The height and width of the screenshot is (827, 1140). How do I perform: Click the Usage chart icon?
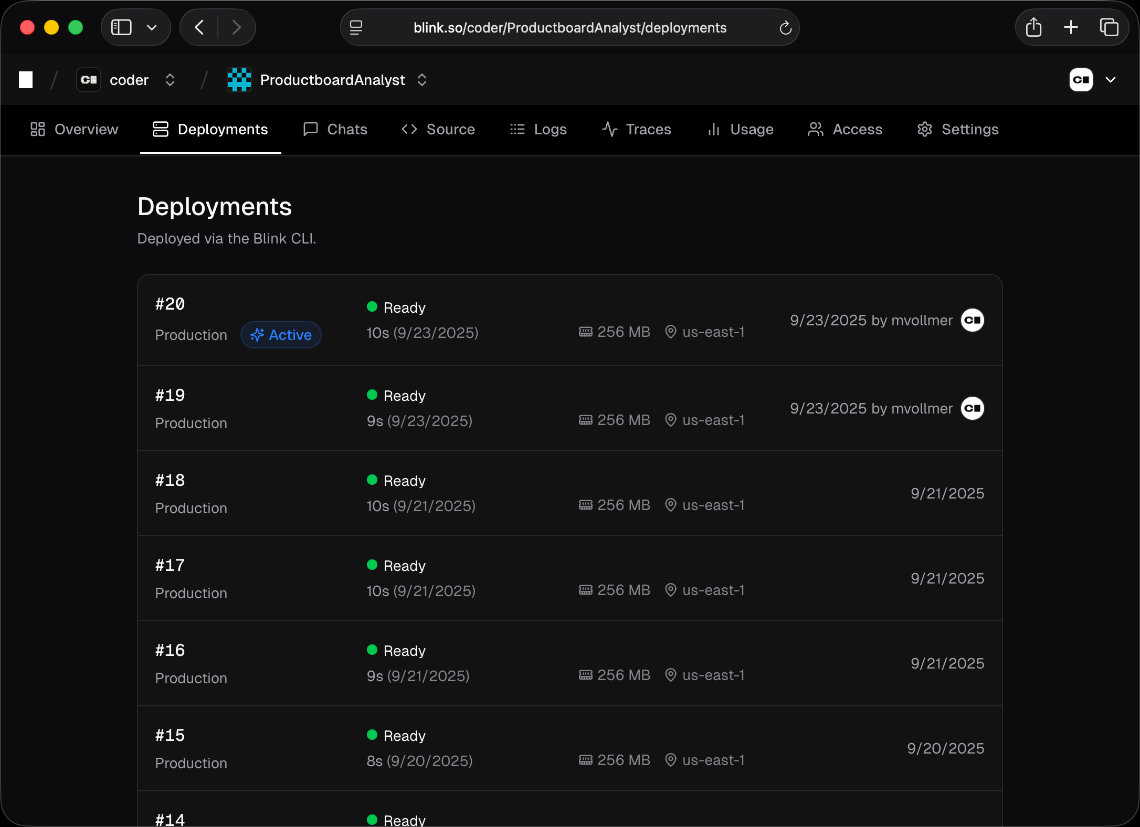(x=713, y=129)
